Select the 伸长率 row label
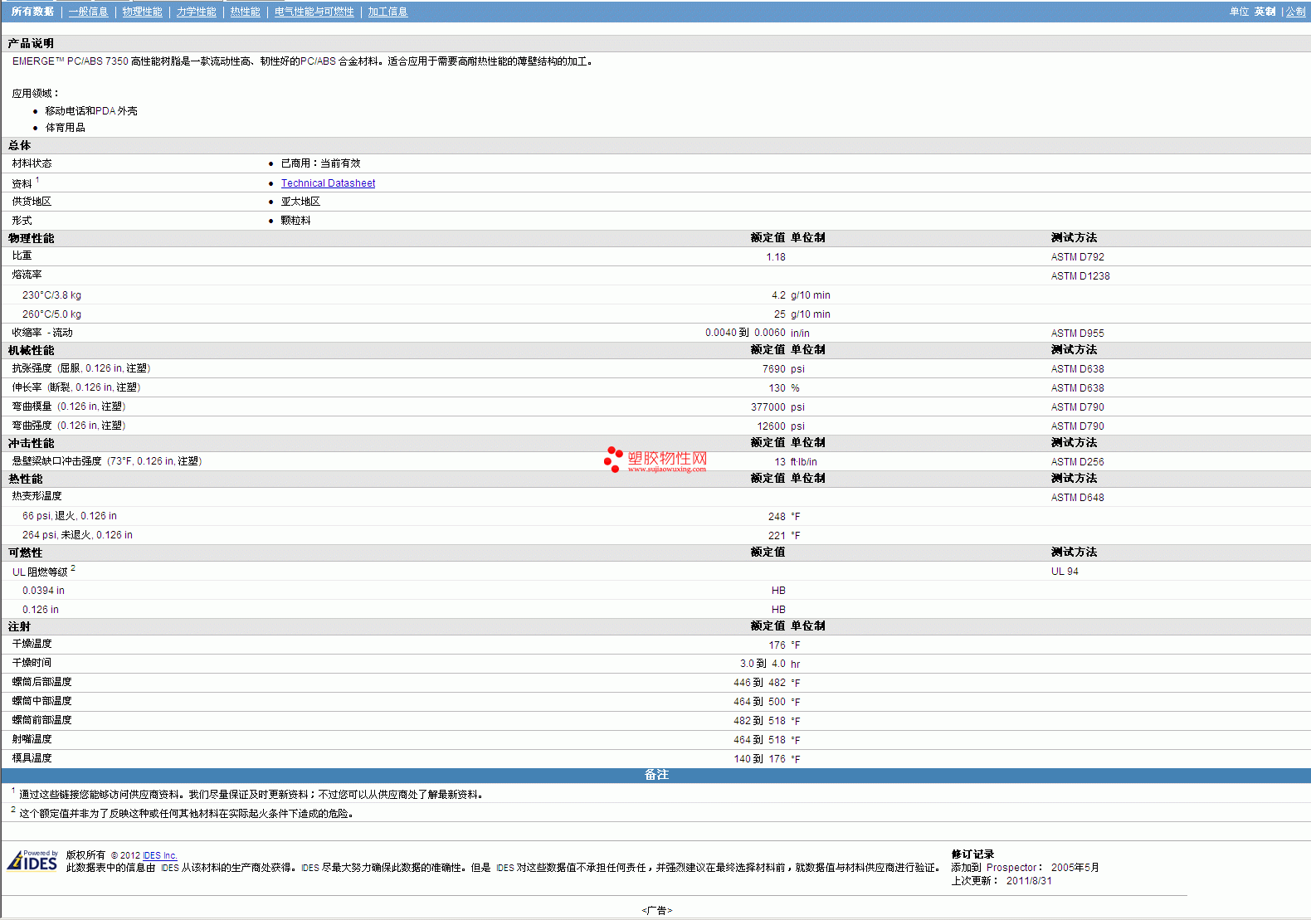This screenshot has width=1311, height=920. (x=76, y=387)
